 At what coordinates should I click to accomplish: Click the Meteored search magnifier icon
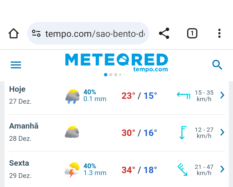217,65
